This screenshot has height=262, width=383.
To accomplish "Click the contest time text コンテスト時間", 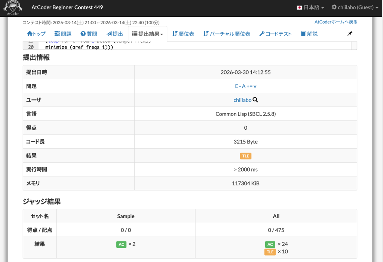I will 91,22.
